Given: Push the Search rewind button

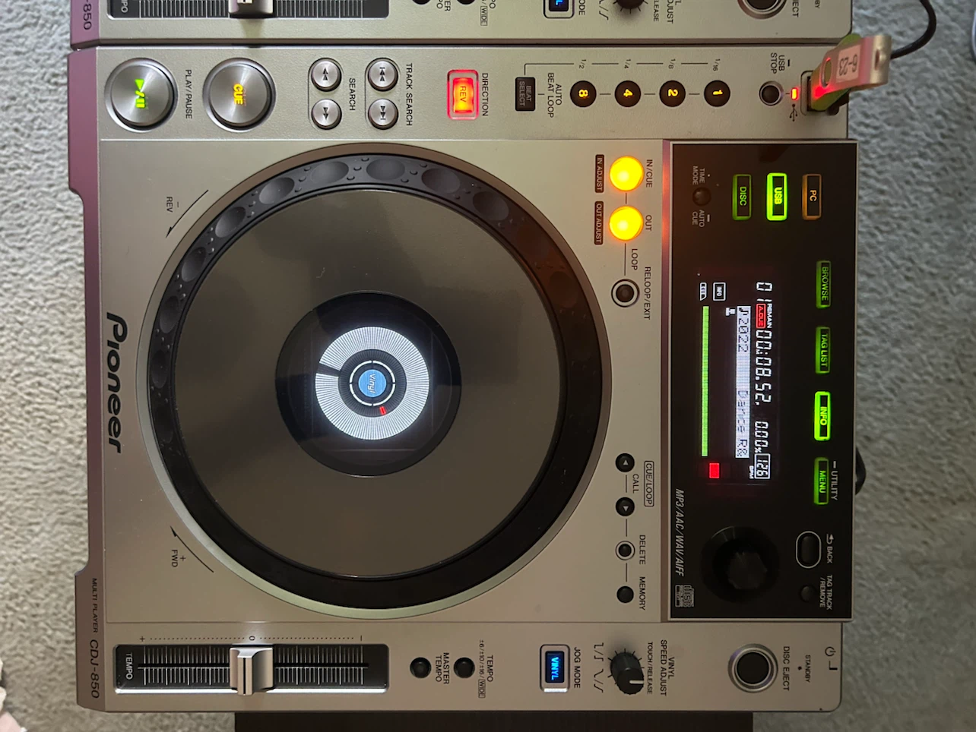Looking at the screenshot, I should 326,75.
